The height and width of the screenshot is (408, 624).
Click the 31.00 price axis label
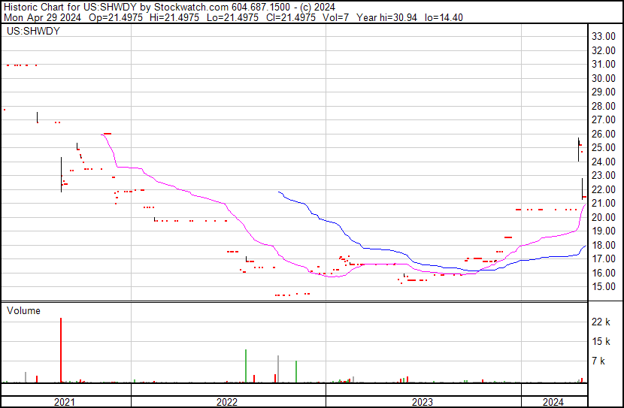(604, 64)
